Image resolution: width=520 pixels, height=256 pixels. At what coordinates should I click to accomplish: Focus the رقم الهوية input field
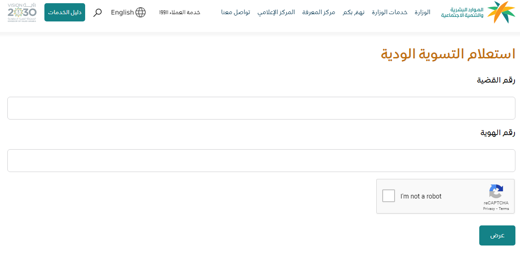click(x=261, y=161)
